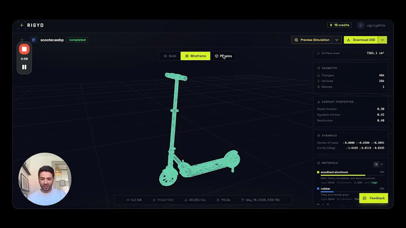Open the uguryekta account menu
This screenshot has height=228, width=406.
click(x=376, y=25)
